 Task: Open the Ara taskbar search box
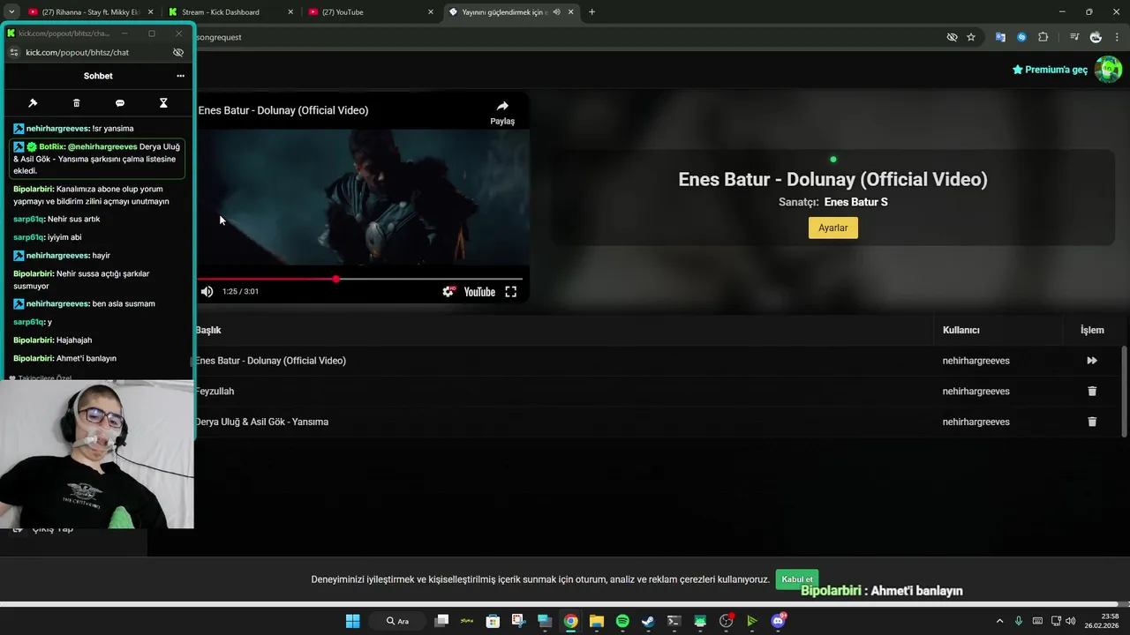[398, 621]
